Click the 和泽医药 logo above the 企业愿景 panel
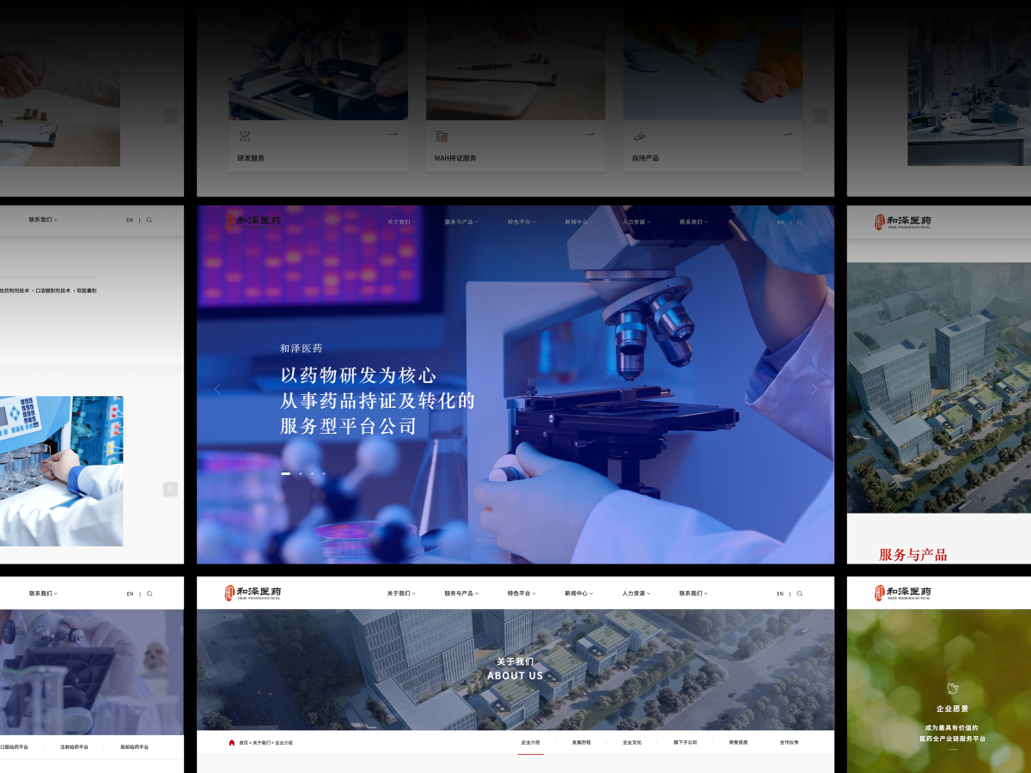This screenshot has height=773, width=1031. pos(903,593)
